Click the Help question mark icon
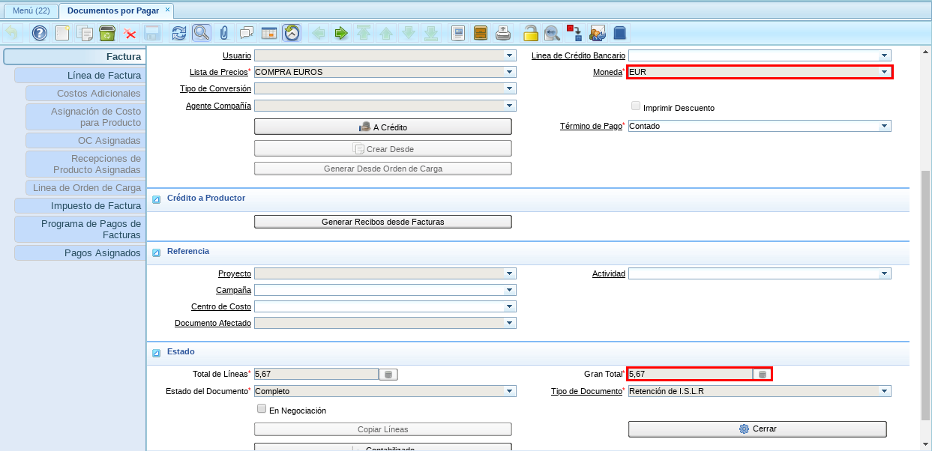Screen dimensions: 932x451 point(40,33)
